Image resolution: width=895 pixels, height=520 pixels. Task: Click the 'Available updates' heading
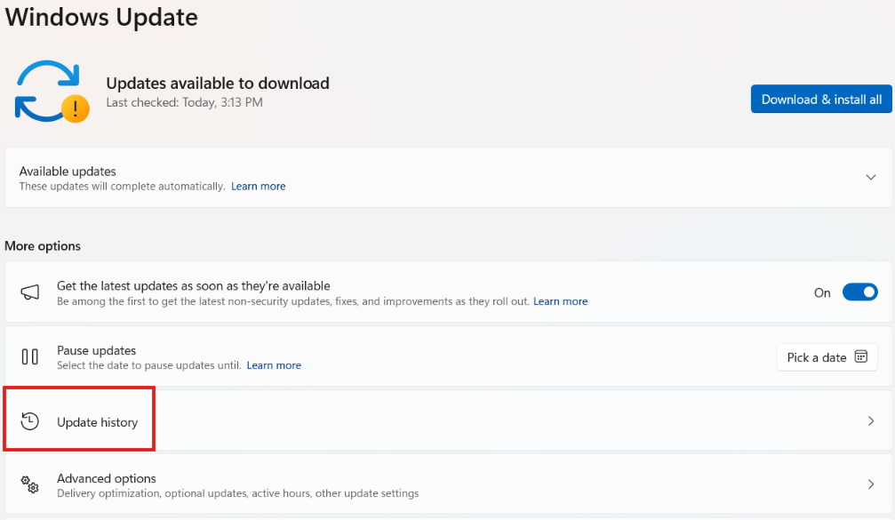[x=68, y=172]
